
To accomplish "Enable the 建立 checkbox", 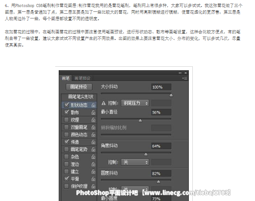I will click(66, 171).
